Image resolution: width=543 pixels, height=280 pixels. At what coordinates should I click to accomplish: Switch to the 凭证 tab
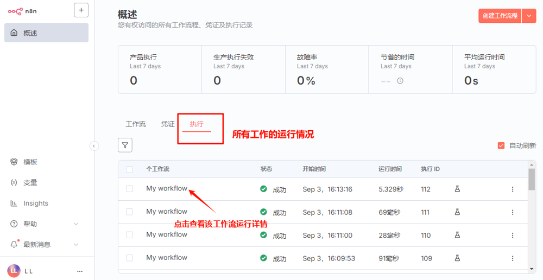[168, 124]
